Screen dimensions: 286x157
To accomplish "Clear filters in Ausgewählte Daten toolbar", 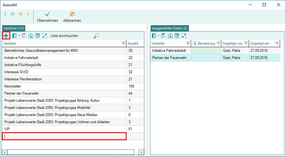I will pos(163,36).
